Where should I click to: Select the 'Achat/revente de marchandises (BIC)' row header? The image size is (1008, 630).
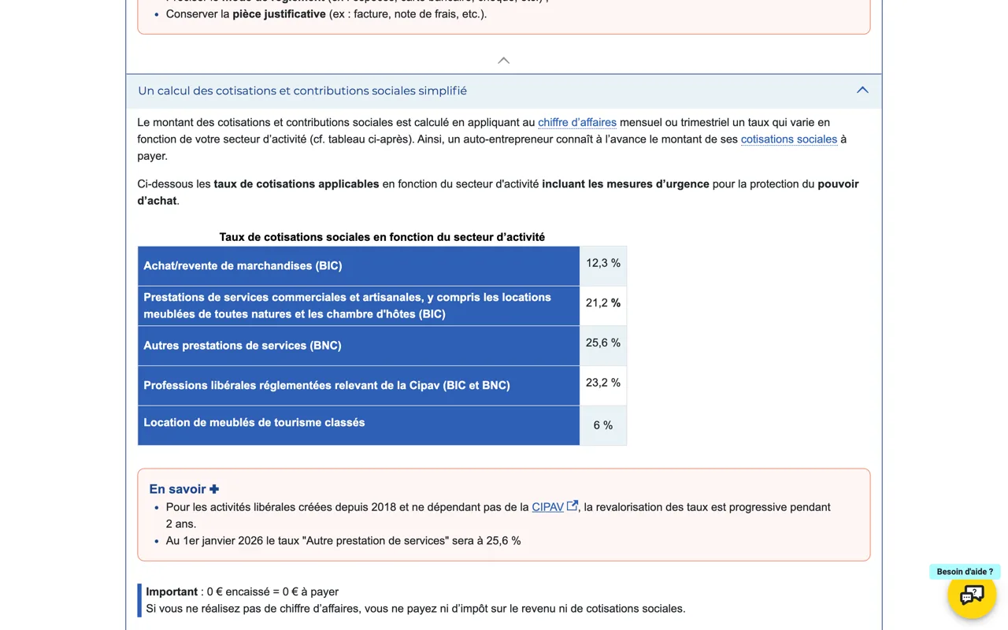359,266
